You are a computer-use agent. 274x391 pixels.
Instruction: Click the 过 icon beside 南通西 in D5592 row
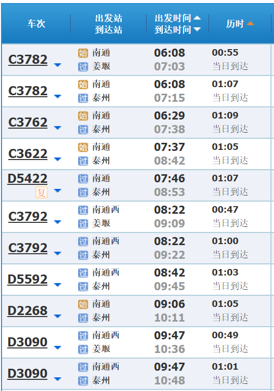[83, 273]
